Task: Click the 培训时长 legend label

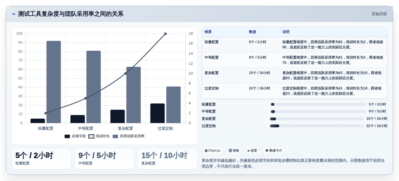Action: 103,136
